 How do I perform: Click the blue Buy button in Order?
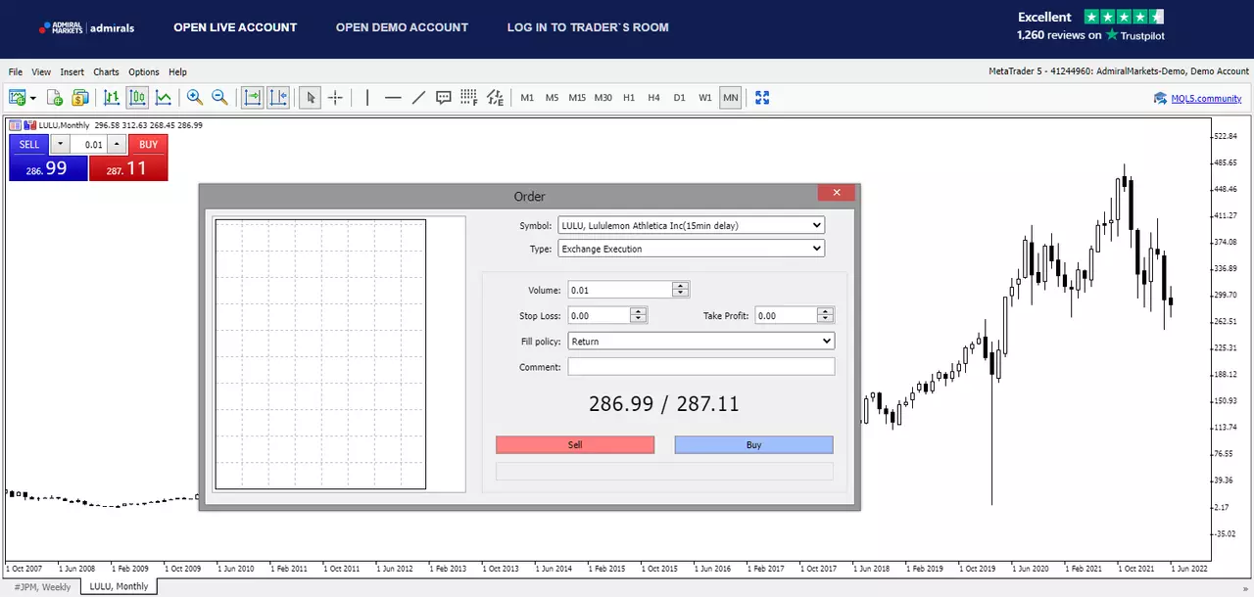pyautogui.click(x=753, y=444)
